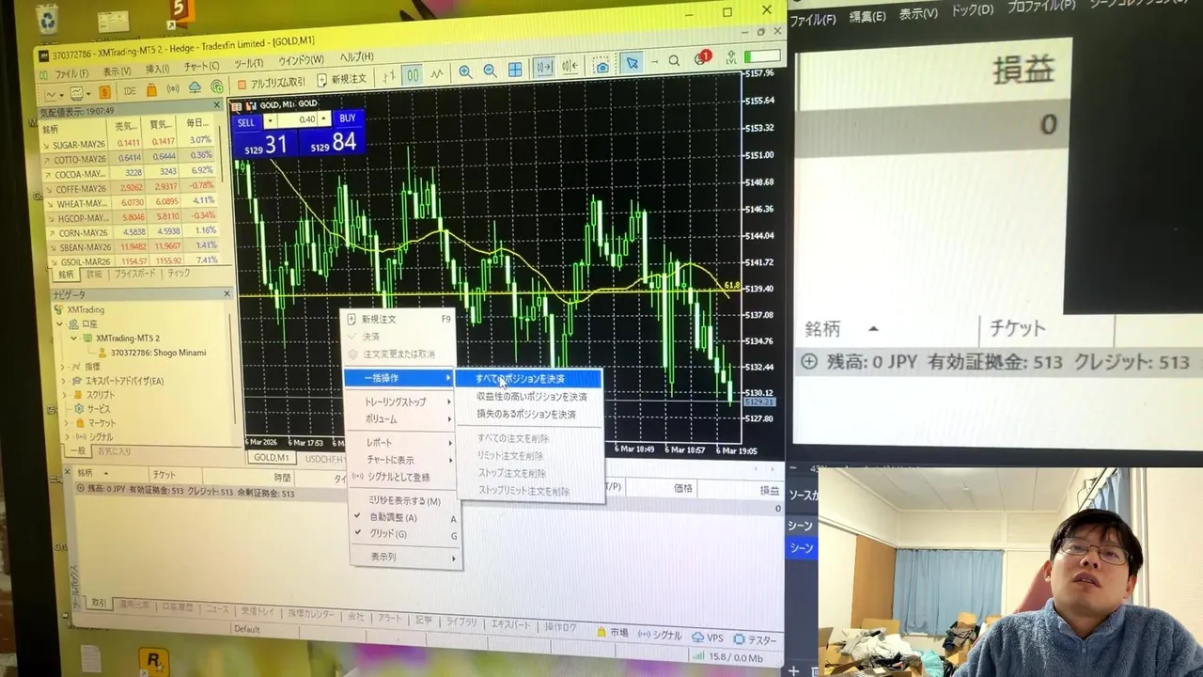
Task: Expand エキスパートアドバイザ(EA) node
Action: [x=64, y=381]
